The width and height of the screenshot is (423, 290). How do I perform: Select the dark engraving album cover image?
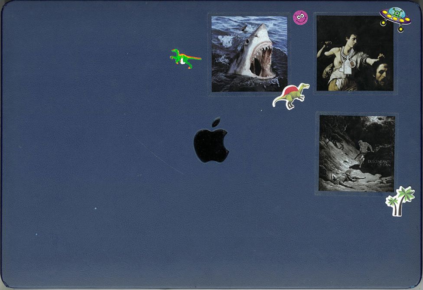[356, 153]
